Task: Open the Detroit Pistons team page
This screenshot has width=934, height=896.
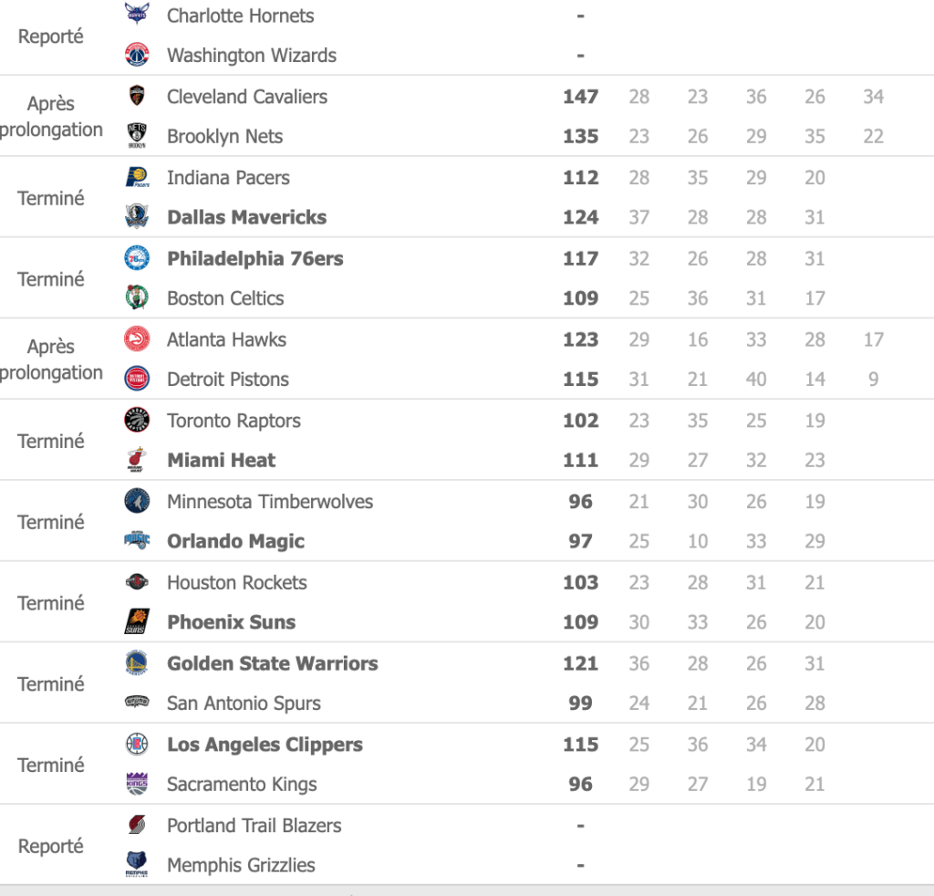Action: tap(227, 380)
